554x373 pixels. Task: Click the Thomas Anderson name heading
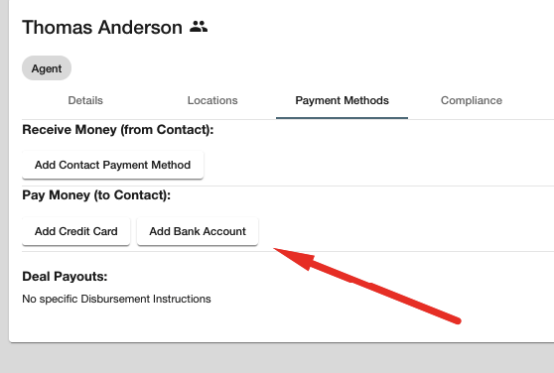tap(102, 27)
